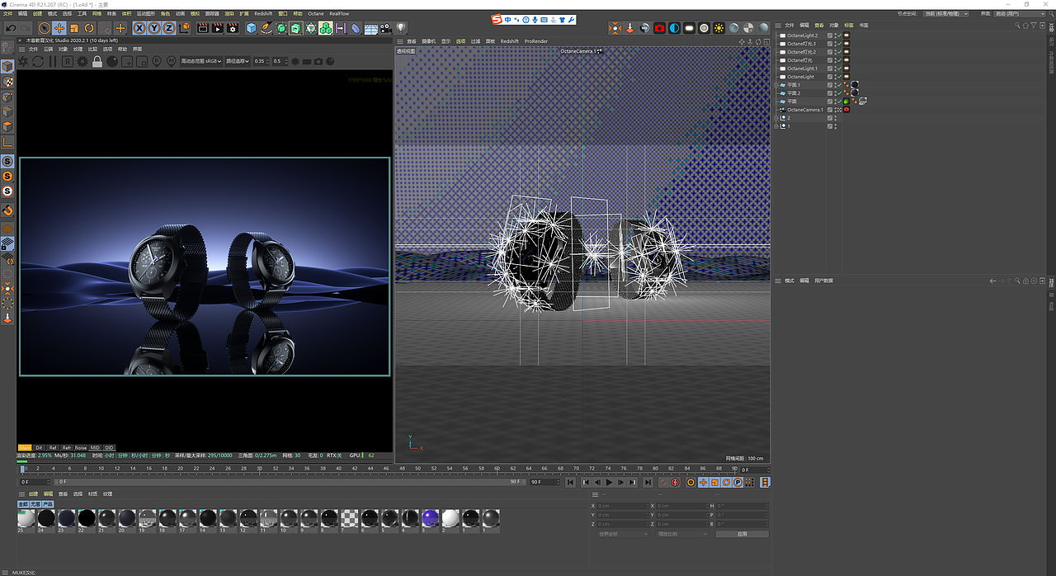Click the Undo arrow icon
The width and height of the screenshot is (1056, 576).
(11, 28)
